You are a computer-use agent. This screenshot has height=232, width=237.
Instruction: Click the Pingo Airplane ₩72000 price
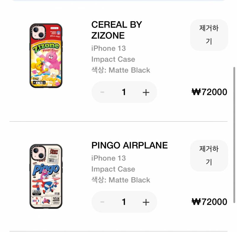click(x=209, y=202)
